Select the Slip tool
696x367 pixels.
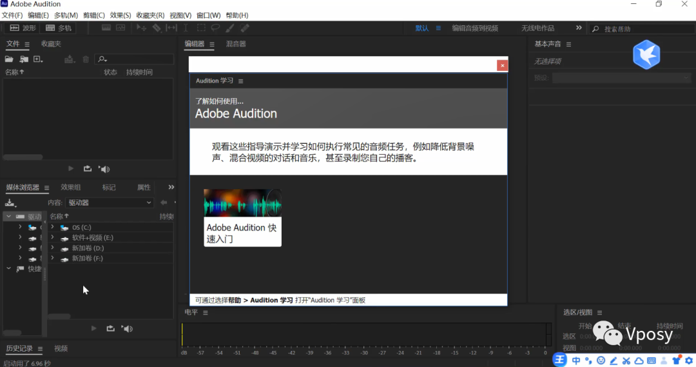[171, 28]
